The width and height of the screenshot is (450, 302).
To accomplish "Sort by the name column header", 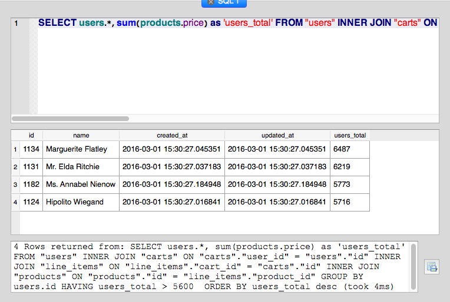I will coord(81,135).
